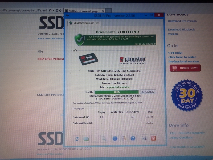The height and width of the screenshot is (160, 213).
Task: Click the refresh arrows icon in SSDLife toolbar
Action: [x=77, y=139]
